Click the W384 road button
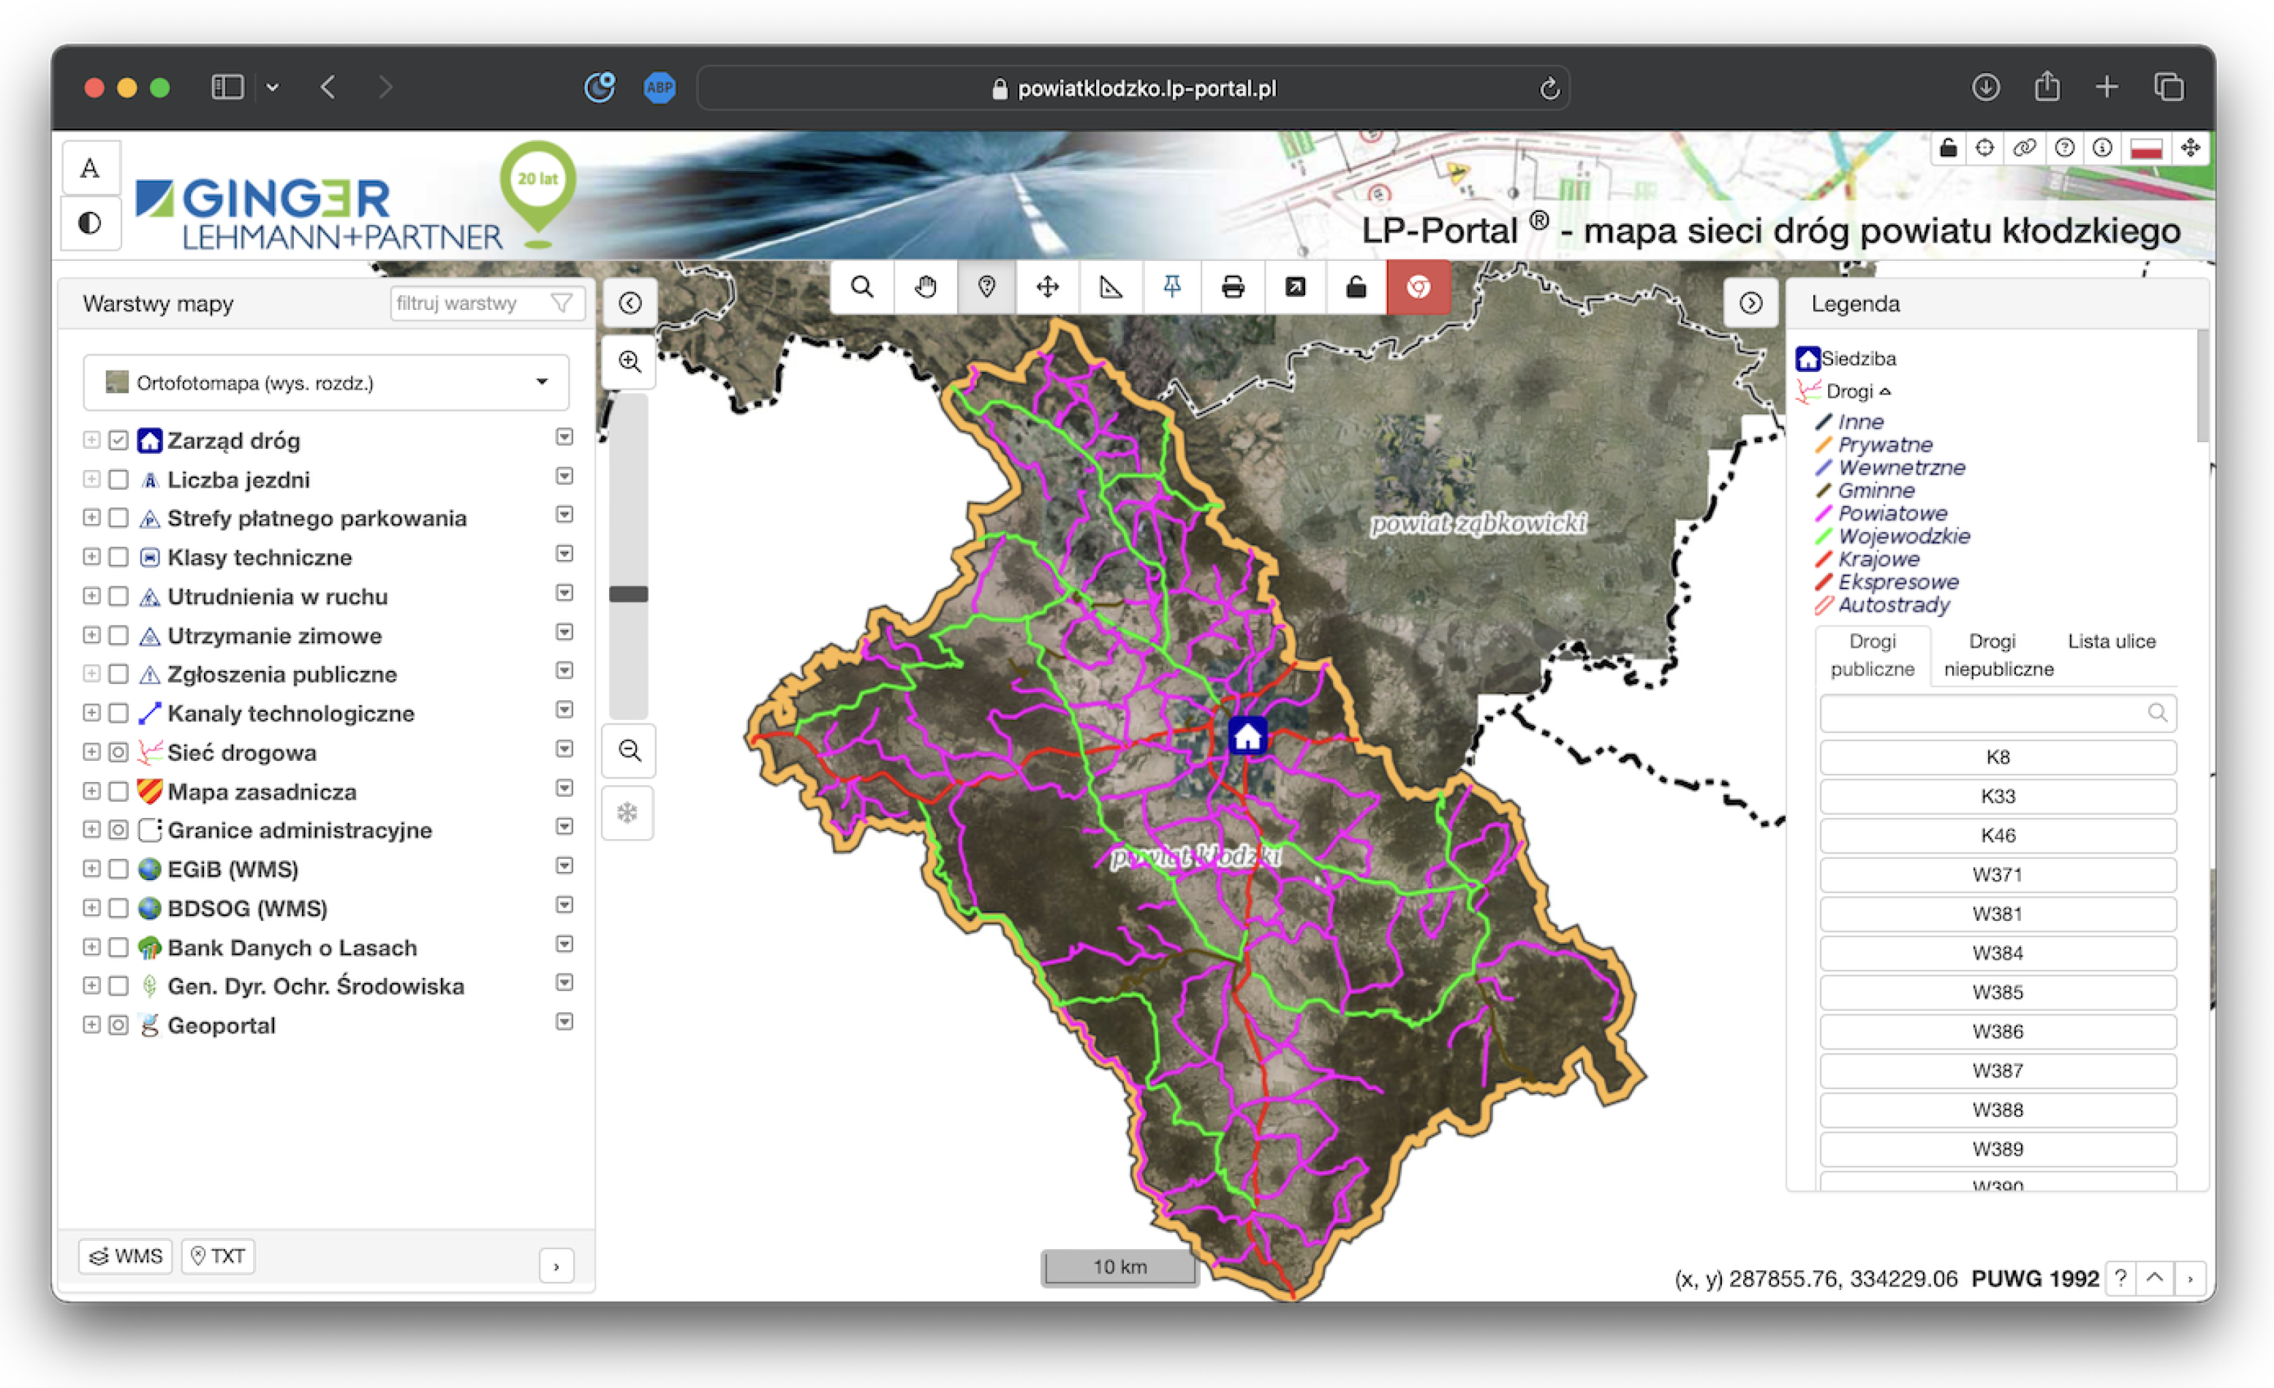This screenshot has width=2274, height=1388. click(1997, 952)
